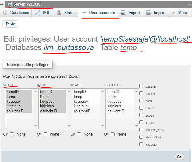The image size is (192, 162).
Task: Enable the DELETE privilege checkbox
Action: coord(141,86)
